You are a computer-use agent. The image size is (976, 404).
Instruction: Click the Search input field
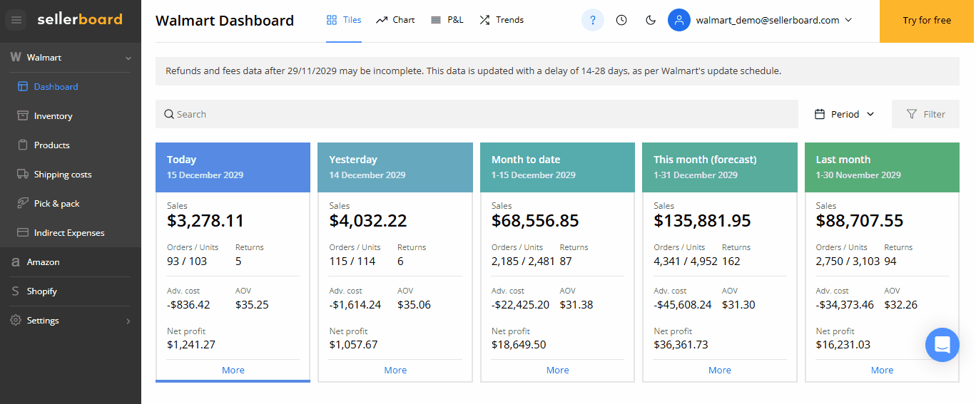click(x=477, y=114)
